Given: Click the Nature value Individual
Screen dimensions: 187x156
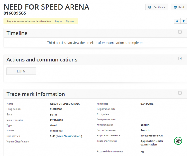Looking at the screenshot, I should click(56, 131).
